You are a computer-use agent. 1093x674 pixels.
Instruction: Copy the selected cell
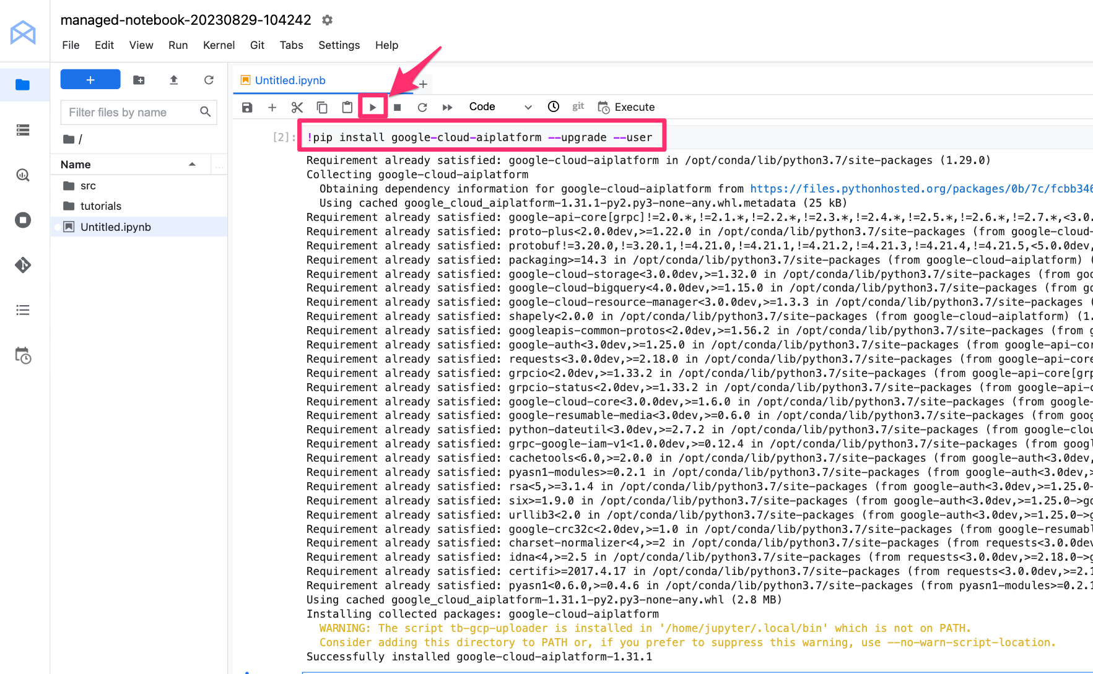(321, 106)
